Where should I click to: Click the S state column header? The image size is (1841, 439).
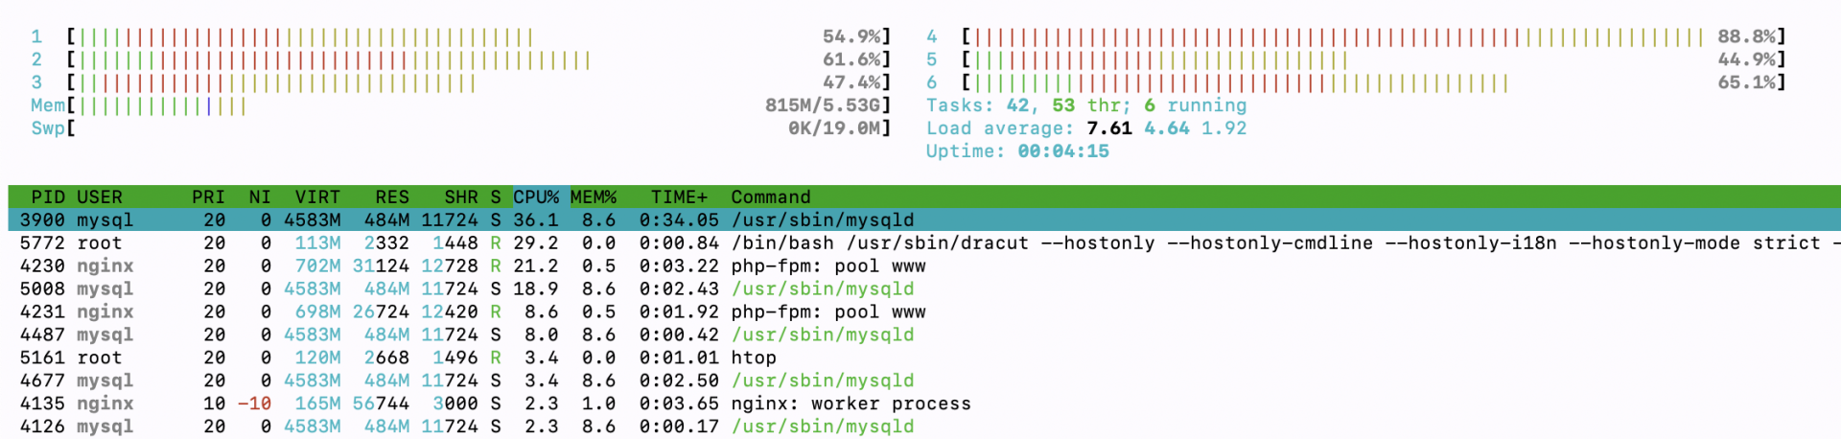(496, 196)
